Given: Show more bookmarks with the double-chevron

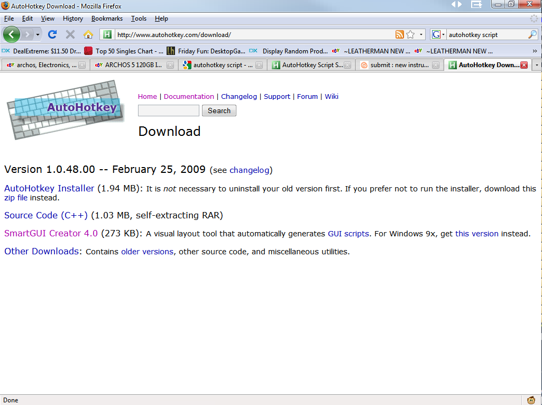Looking at the screenshot, I should point(535,51).
